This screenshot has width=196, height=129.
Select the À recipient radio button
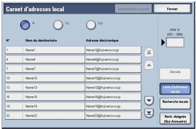[x=25, y=25]
